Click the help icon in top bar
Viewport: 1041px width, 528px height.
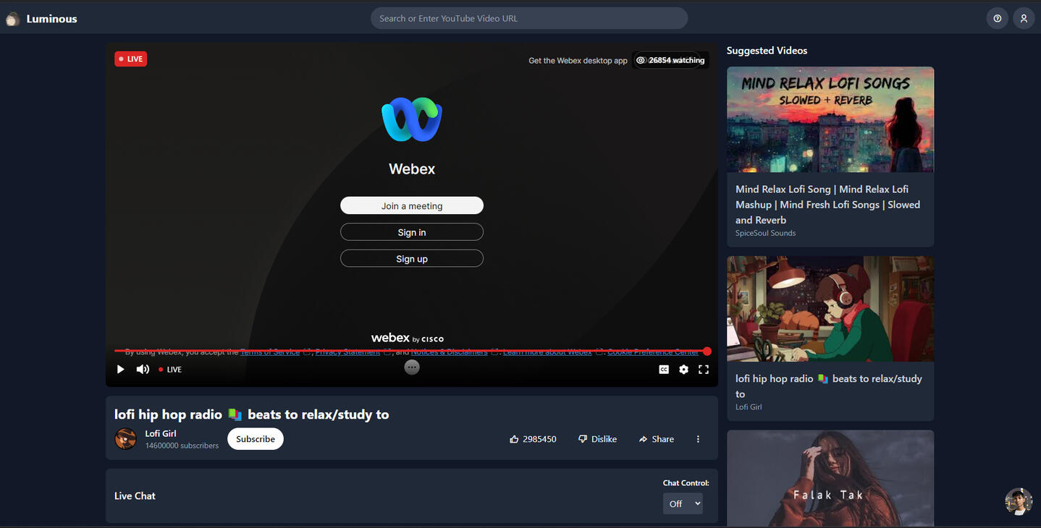997,19
